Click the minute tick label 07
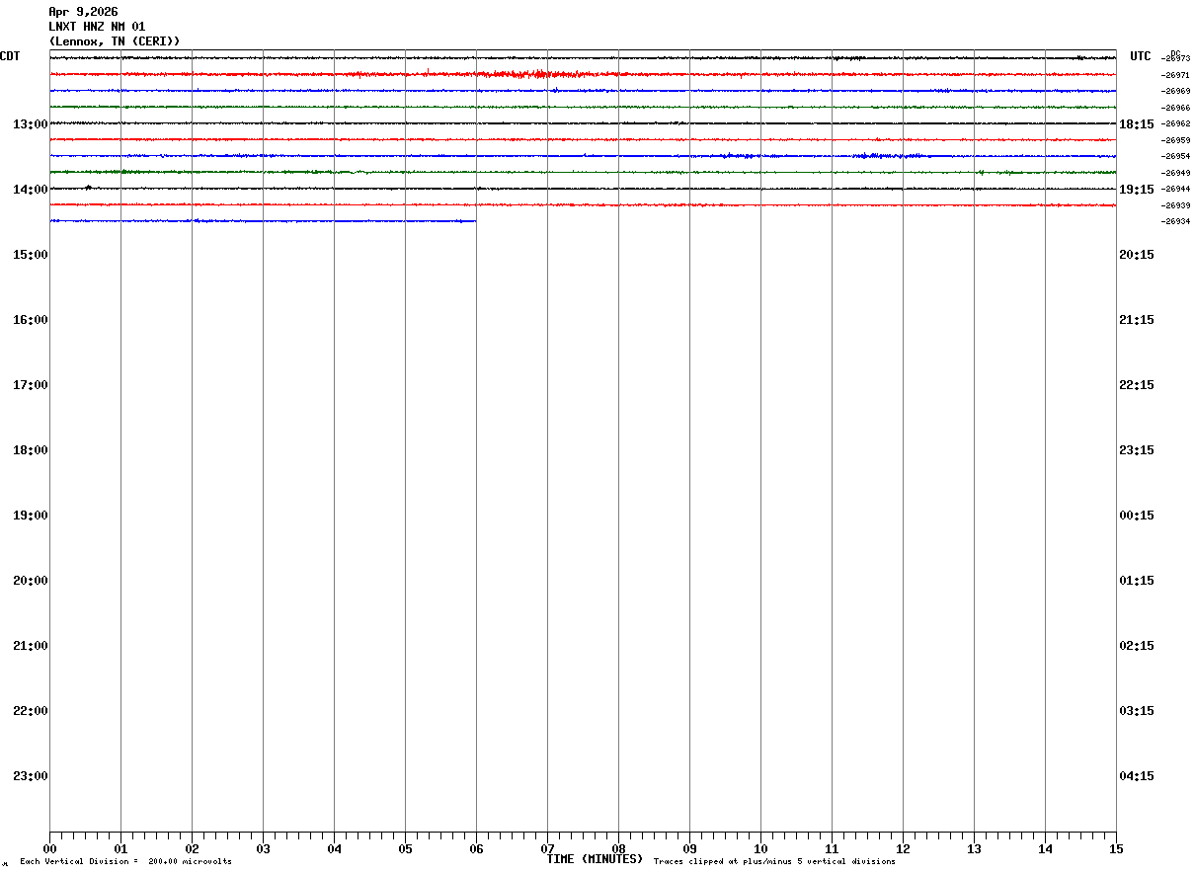The width and height of the screenshot is (1195, 875). 547,849
